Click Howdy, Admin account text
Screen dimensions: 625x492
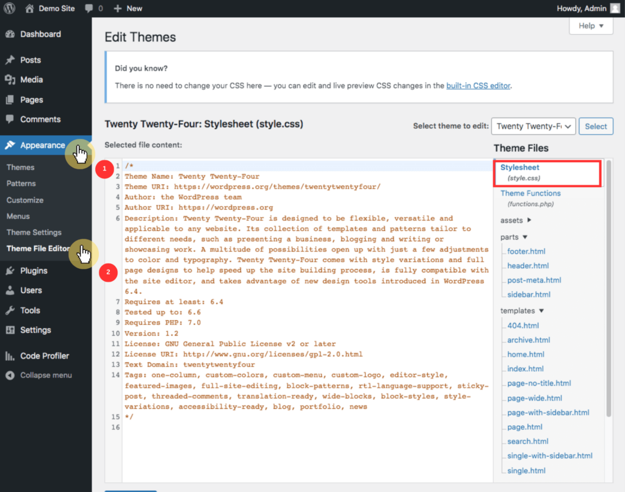[582, 9]
